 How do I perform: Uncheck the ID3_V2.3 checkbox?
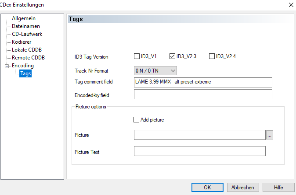[x=172, y=56]
